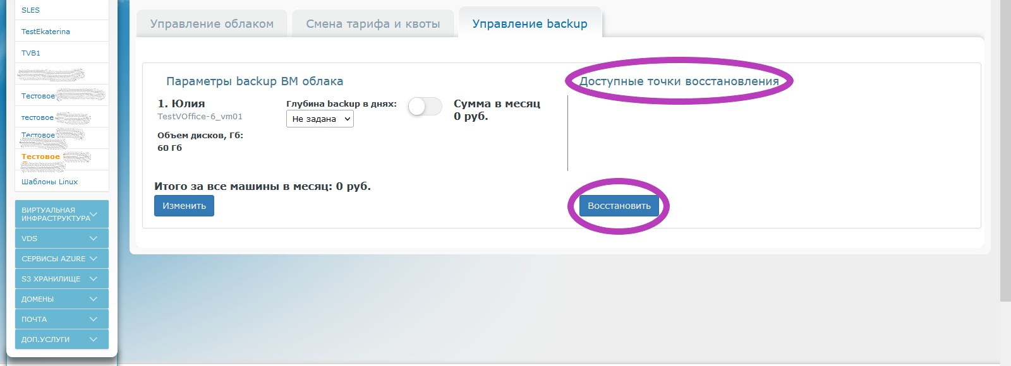Screen dimensions: 1011x366
Task: Select the Управление backup tab
Action: 530,24
